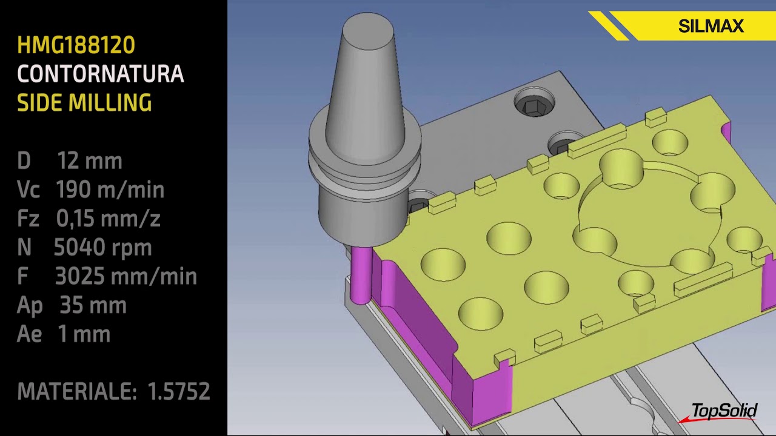
Task: Click the Vc 190 m/min parameter
Action: click(91, 190)
